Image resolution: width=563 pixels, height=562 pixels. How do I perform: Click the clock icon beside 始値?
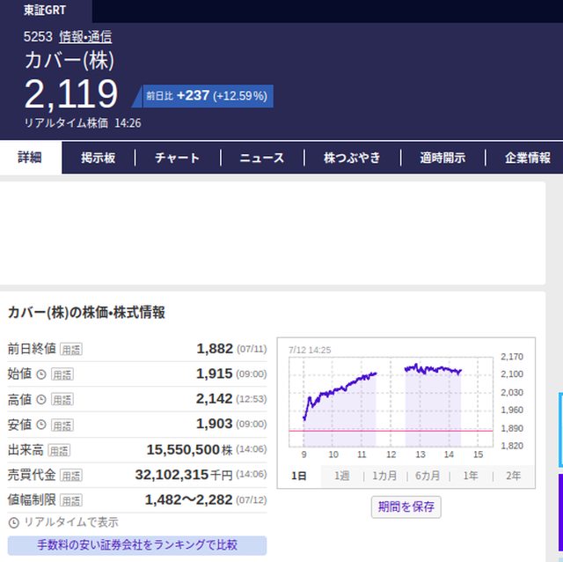tap(41, 374)
